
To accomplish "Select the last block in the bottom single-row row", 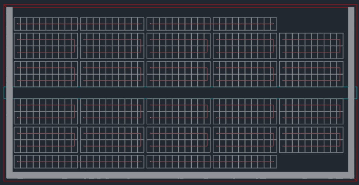I will tap(245, 162).
